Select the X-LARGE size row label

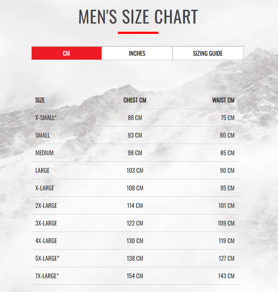[x=45, y=188]
